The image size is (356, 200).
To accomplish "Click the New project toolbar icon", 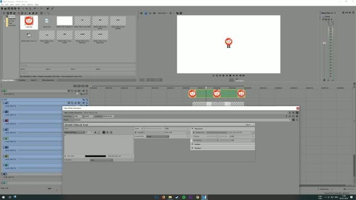I will 2,8.
